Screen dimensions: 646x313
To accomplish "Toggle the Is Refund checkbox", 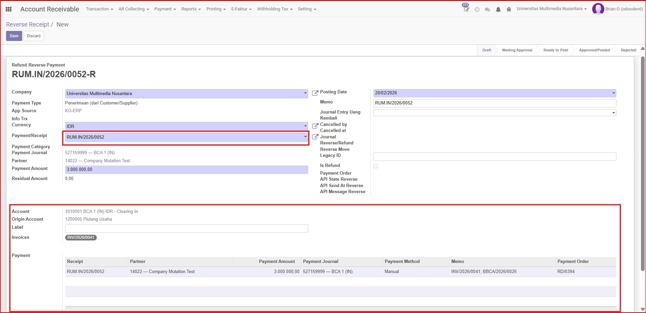I will (x=375, y=166).
